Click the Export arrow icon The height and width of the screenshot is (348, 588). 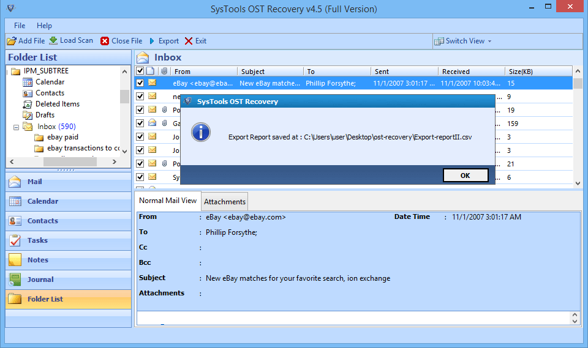(152, 41)
